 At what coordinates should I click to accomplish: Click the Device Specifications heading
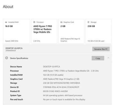(19, 58)
